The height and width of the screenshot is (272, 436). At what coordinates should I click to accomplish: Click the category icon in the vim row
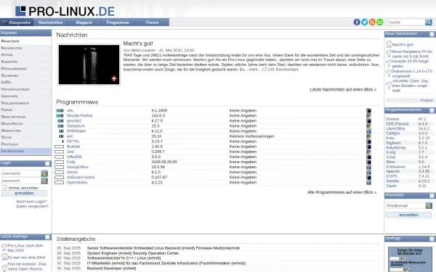tap(368, 110)
